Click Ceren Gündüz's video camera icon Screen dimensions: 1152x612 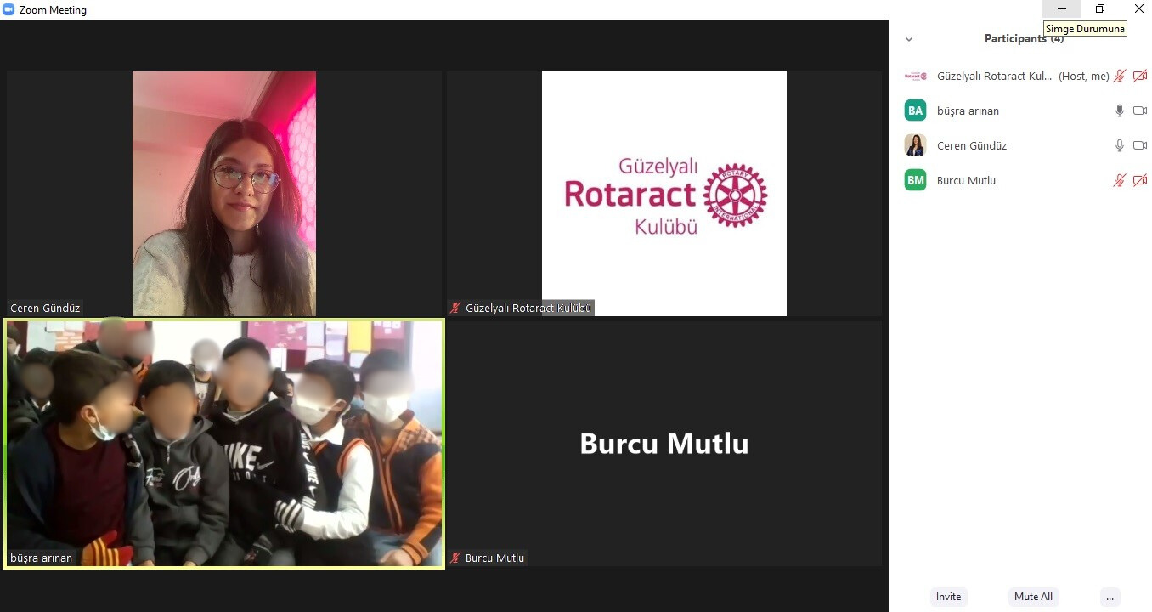click(x=1140, y=145)
